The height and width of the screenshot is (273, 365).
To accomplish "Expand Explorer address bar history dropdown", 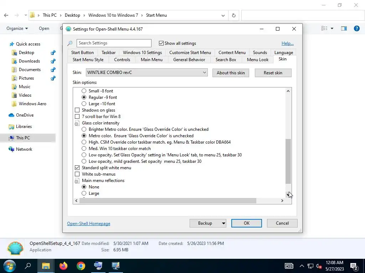I will (223, 16).
